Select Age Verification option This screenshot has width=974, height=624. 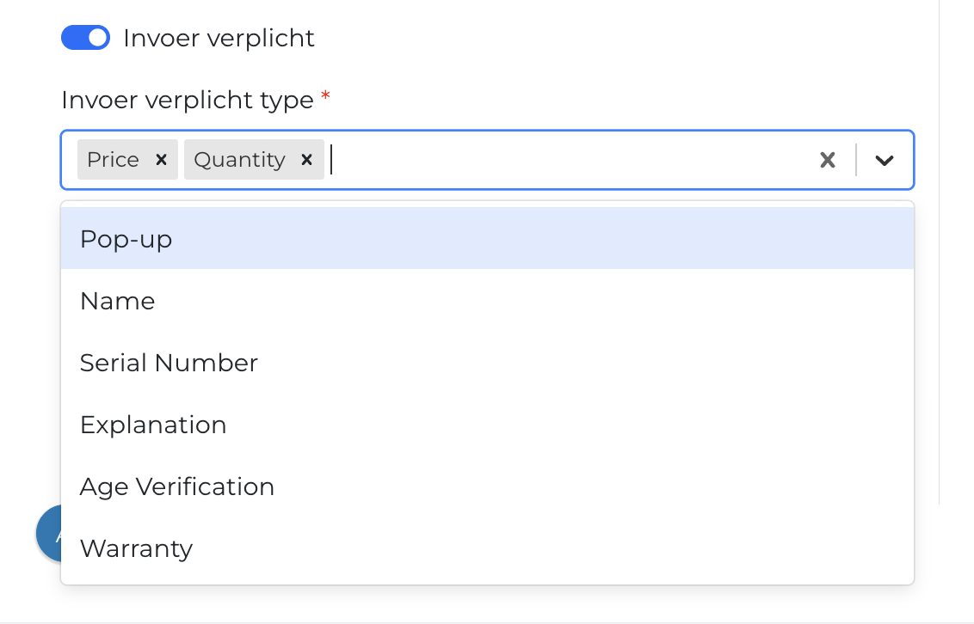(176, 486)
